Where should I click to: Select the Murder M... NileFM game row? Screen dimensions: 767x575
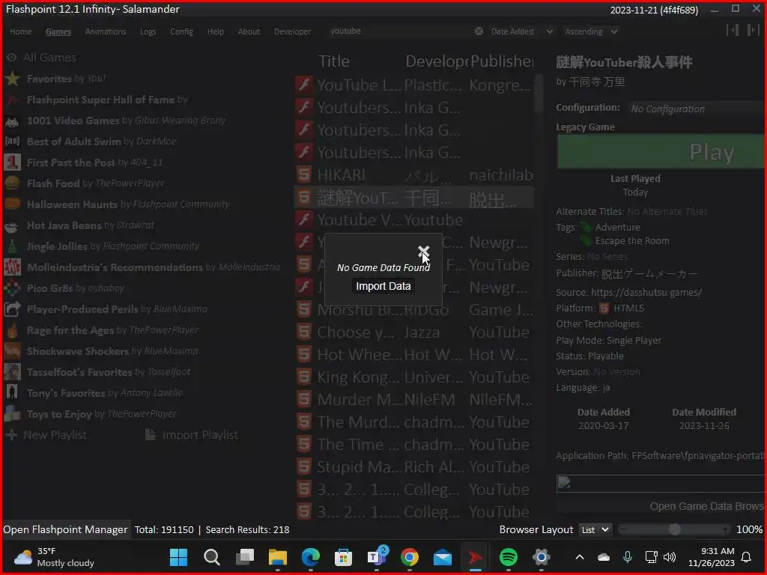413,400
